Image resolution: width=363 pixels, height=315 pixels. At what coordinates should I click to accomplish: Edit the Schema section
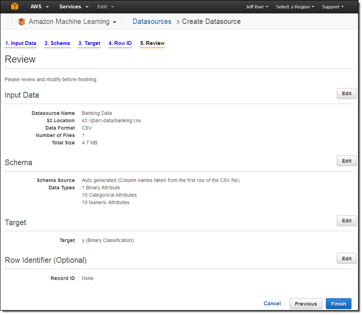346,161
